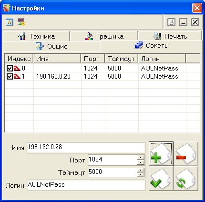
Task: Sort by the Имя column header
Action: [x=57, y=59]
